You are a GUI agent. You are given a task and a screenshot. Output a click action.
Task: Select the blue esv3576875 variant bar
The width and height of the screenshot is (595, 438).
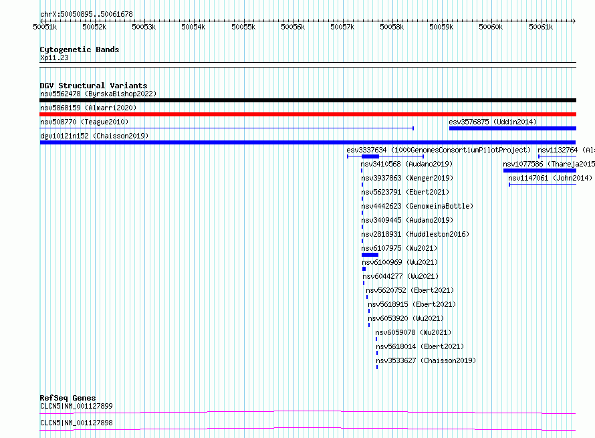(513, 128)
